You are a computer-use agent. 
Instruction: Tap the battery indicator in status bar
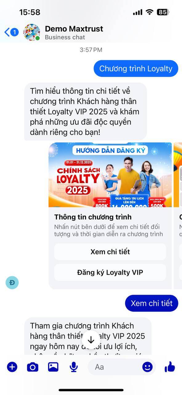(x=163, y=12)
